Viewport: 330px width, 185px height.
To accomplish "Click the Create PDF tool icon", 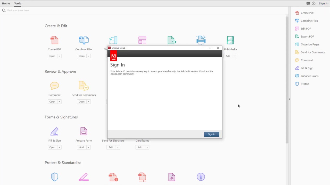I will point(54,40).
